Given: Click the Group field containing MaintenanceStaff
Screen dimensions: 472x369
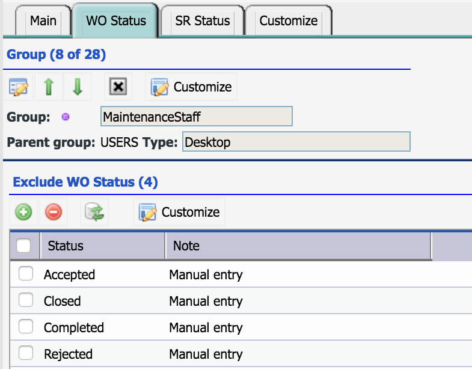Looking at the screenshot, I should coord(196,117).
